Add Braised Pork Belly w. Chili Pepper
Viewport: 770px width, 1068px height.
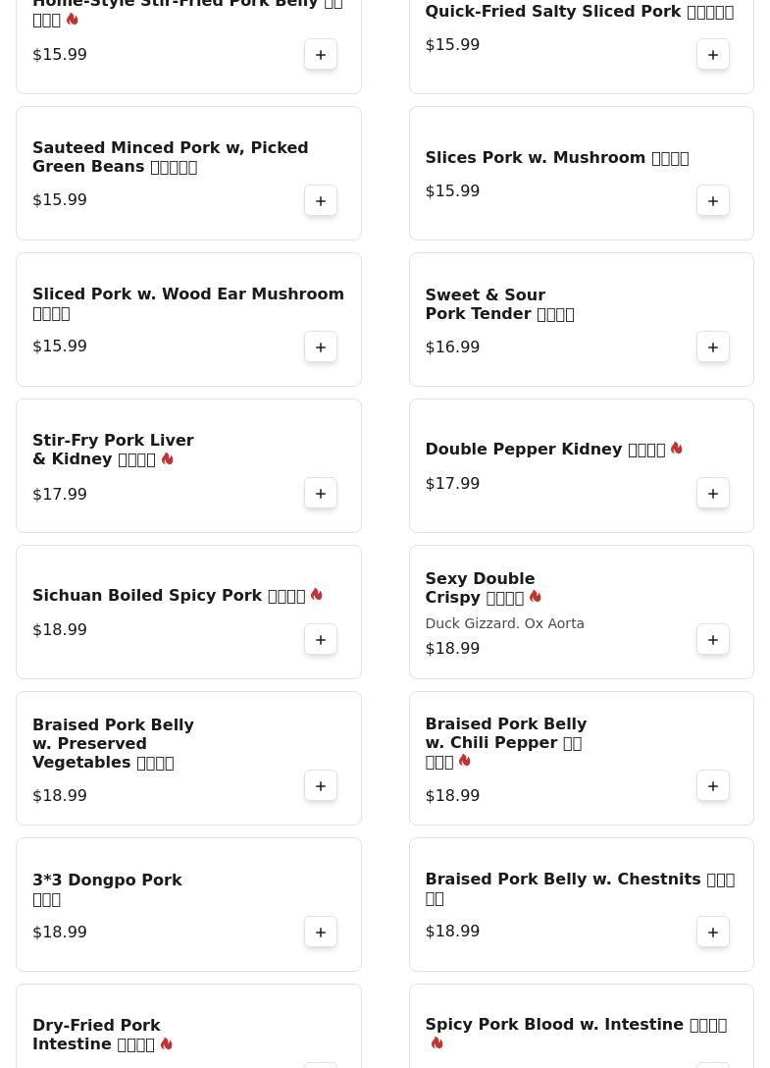coord(713,786)
